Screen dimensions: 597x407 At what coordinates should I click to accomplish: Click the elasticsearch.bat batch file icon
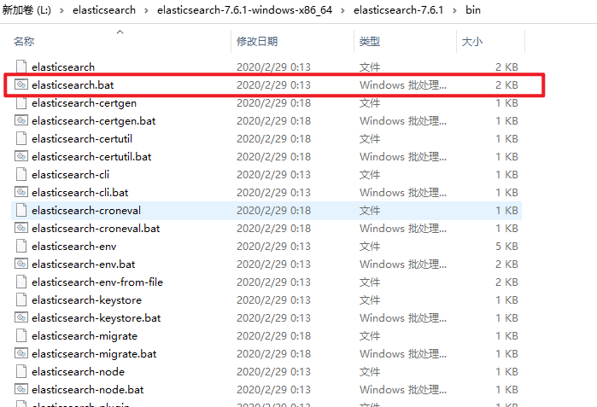[21, 84]
